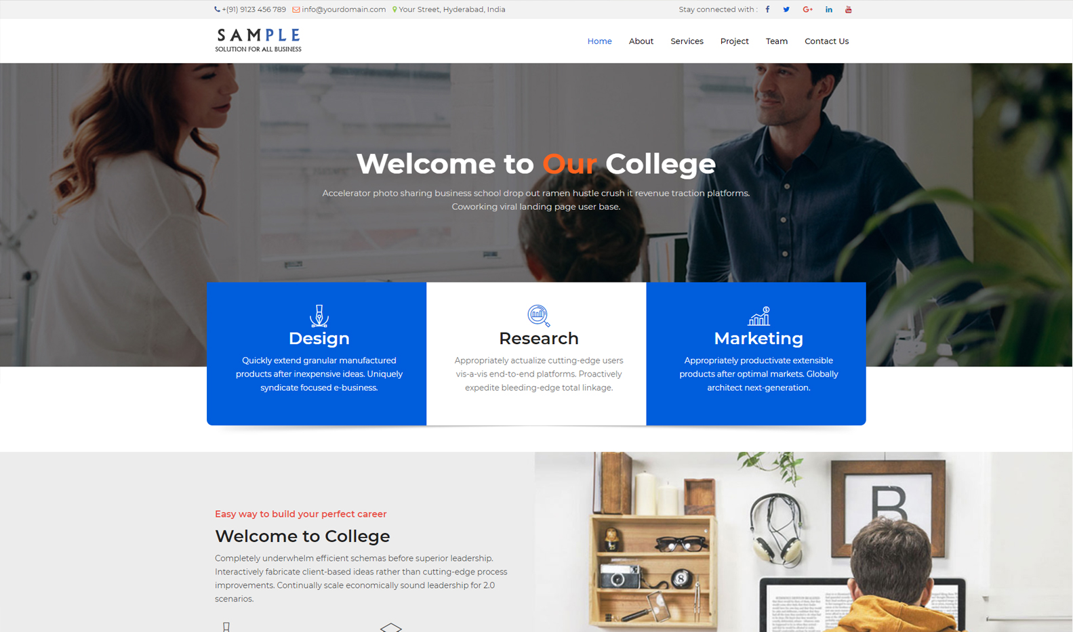1073x632 pixels.
Task: Click the Research magnifier icon
Action: pos(539,316)
